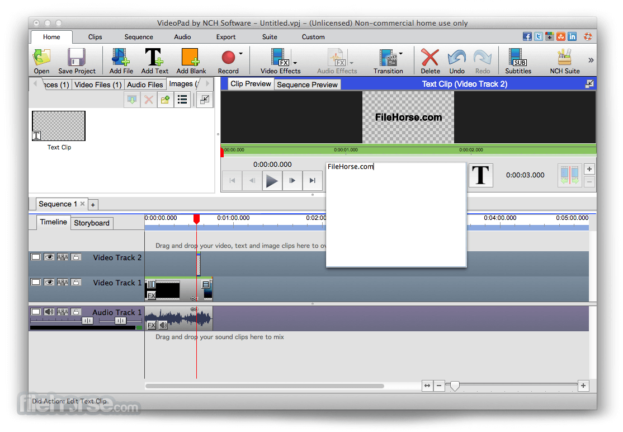Jump to the end of the clip
This screenshot has width=623, height=432.
point(313,181)
